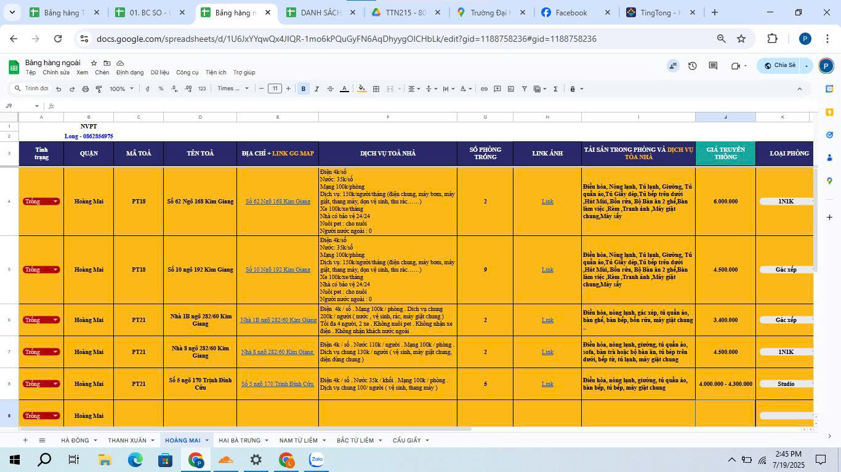Click the insert link icon
The height and width of the screenshot is (472, 841).
pyautogui.click(x=484, y=89)
